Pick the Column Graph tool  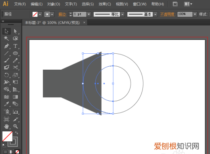tap(16, 112)
